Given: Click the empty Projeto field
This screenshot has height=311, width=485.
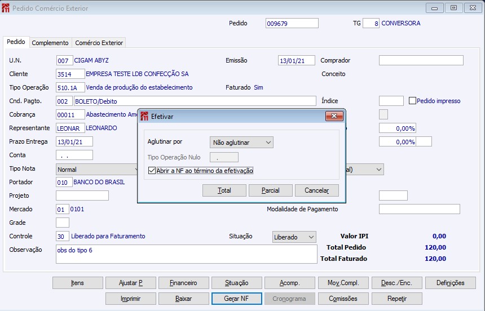Looking at the screenshot, I should (x=82, y=196).
